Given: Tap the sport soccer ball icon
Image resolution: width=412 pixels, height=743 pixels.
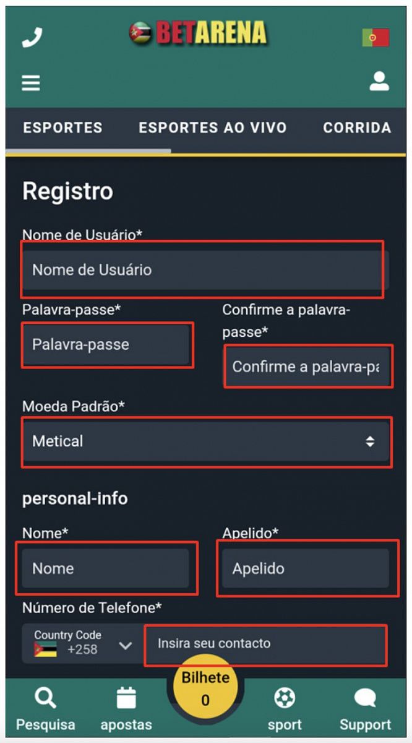Looking at the screenshot, I should click(285, 698).
